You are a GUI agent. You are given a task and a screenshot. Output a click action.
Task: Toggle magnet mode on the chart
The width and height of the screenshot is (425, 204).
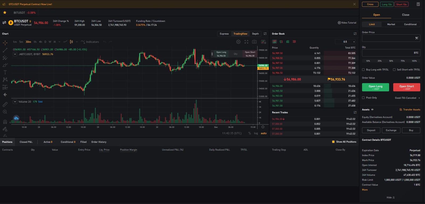(5, 122)
